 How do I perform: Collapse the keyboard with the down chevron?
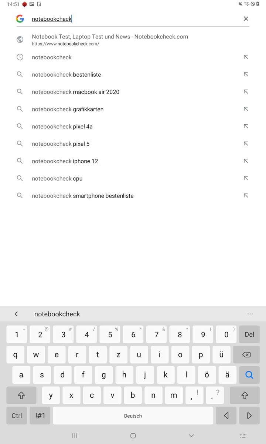[x=191, y=436]
